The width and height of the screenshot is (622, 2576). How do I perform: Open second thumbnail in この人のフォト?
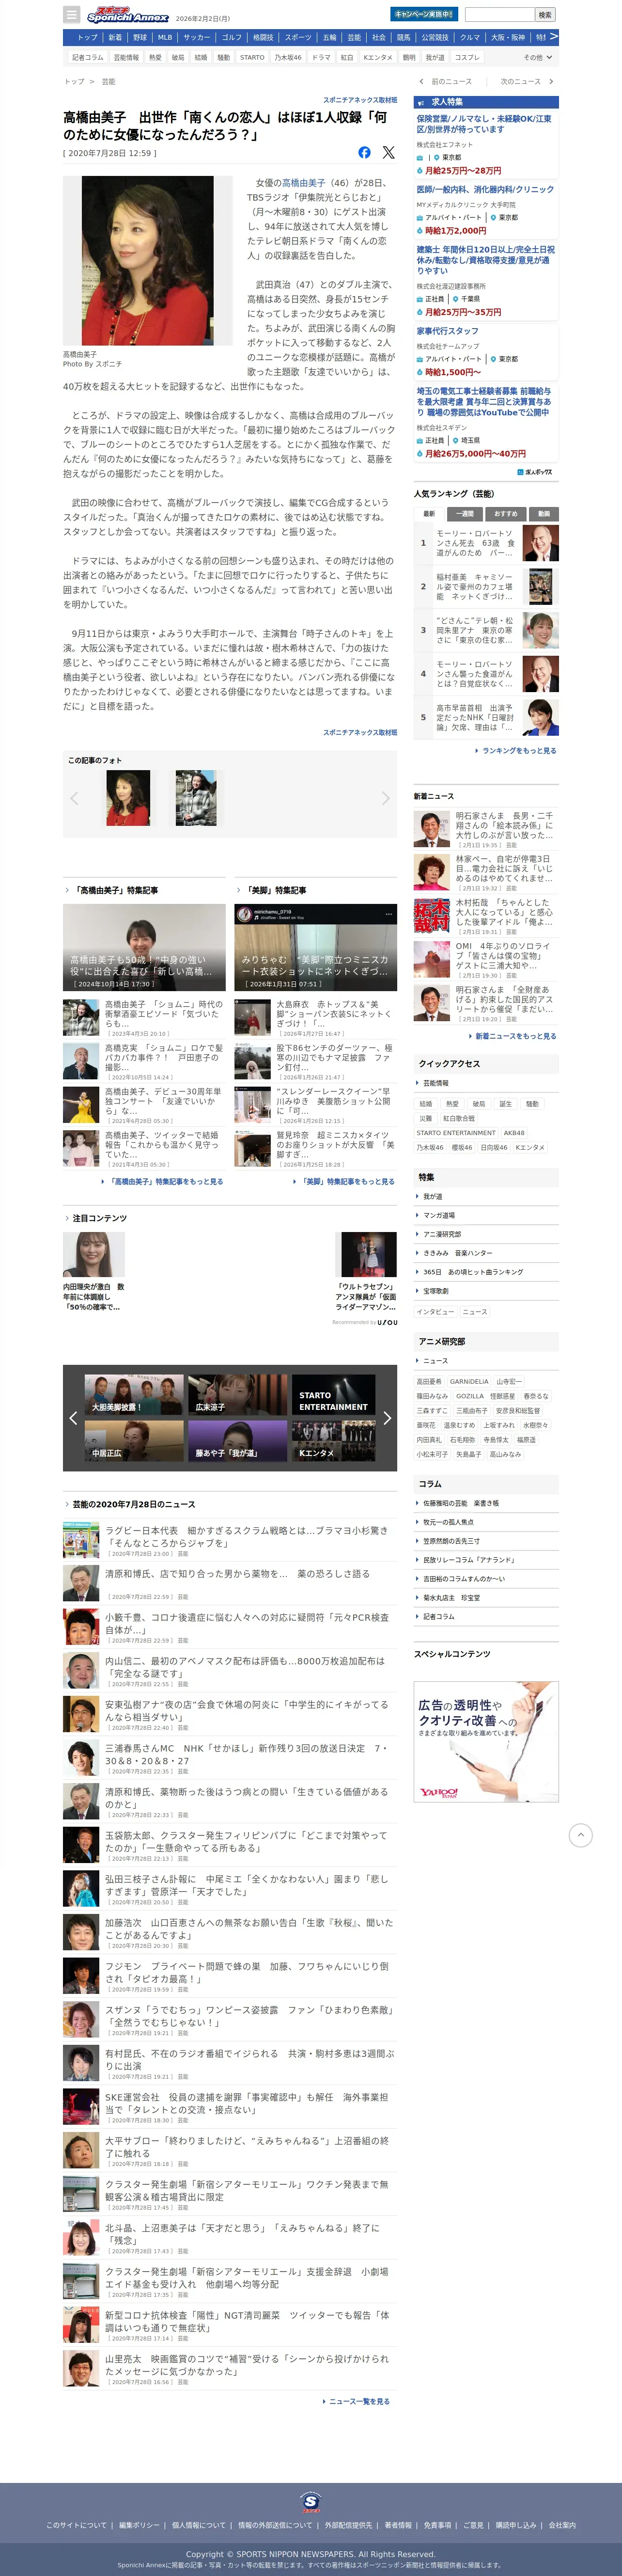tap(196, 798)
